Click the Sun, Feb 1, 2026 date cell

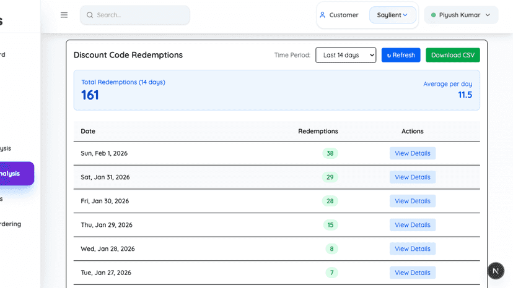pyautogui.click(x=104, y=153)
